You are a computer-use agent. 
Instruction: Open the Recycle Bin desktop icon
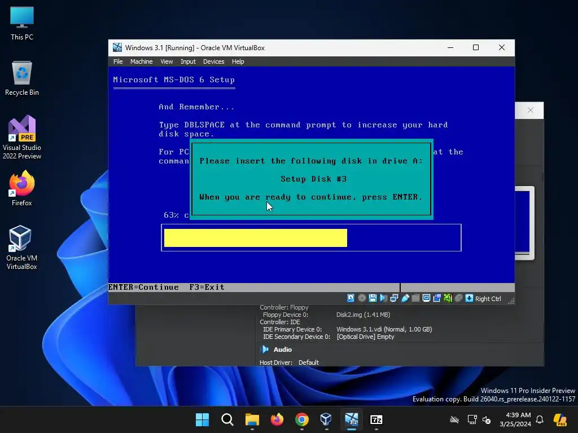coord(22,78)
